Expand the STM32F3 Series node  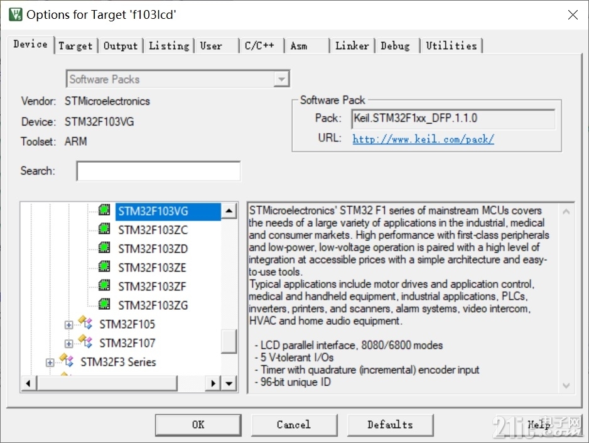tap(50, 363)
